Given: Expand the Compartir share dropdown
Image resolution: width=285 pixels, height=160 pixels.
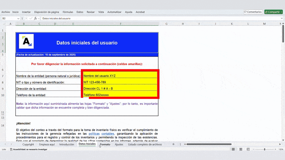Looking at the screenshot, I should (x=281, y=12).
